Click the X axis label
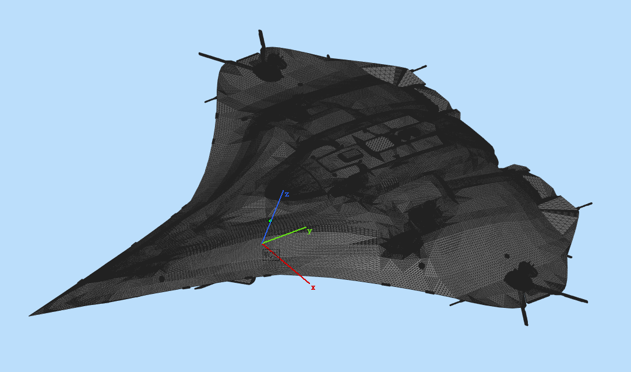631x372 pixels. (x=312, y=287)
